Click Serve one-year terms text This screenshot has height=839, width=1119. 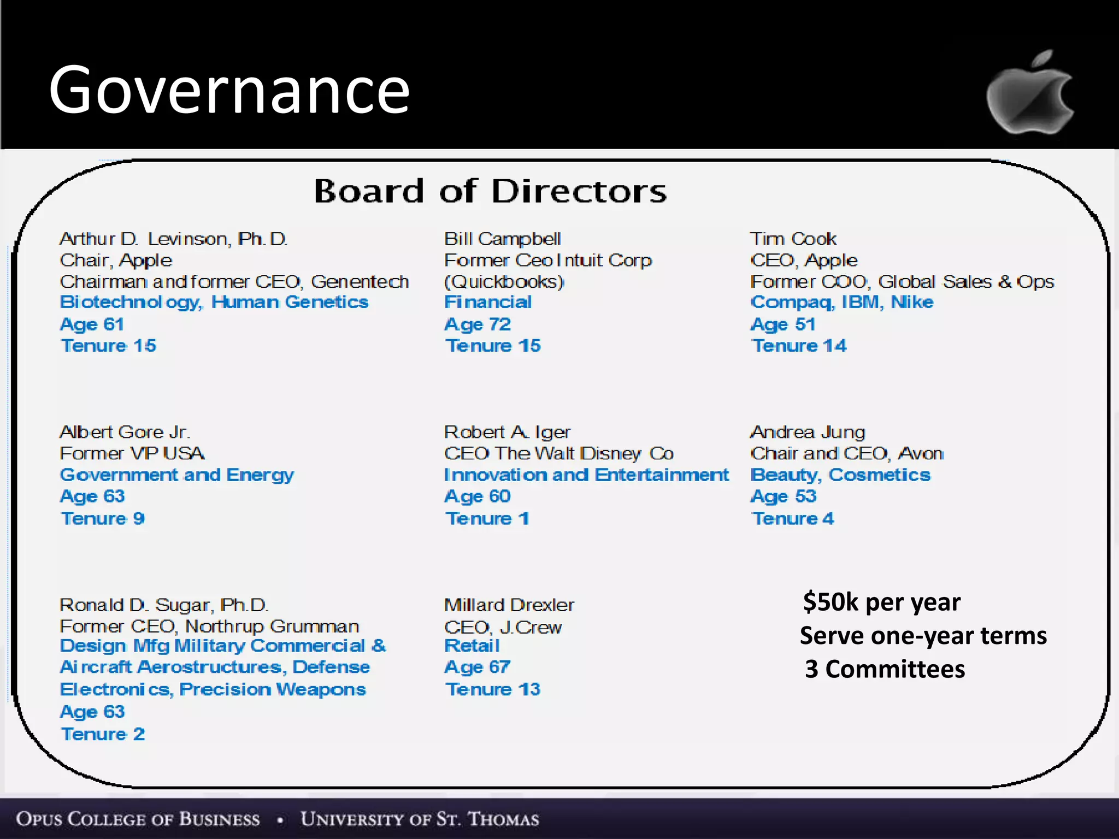click(923, 636)
